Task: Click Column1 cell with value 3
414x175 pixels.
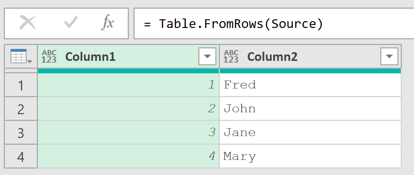Action: pos(128,132)
